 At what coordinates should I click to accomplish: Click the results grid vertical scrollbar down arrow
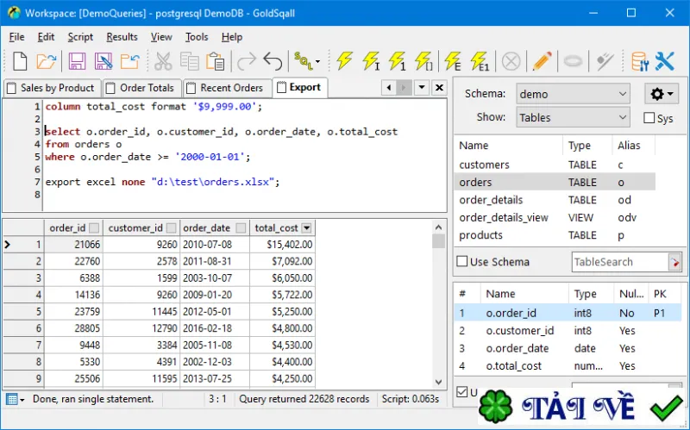click(438, 382)
